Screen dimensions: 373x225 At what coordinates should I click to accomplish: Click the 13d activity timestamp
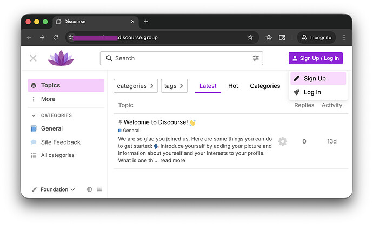point(331,141)
